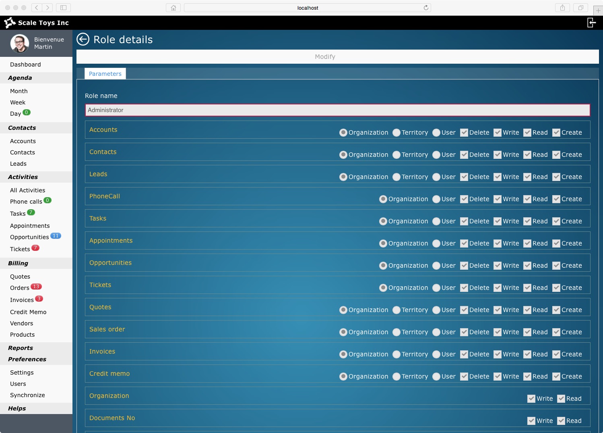The image size is (603, 433).
Task: Click the browser forward arrow
Action: [x=47, y=8]
